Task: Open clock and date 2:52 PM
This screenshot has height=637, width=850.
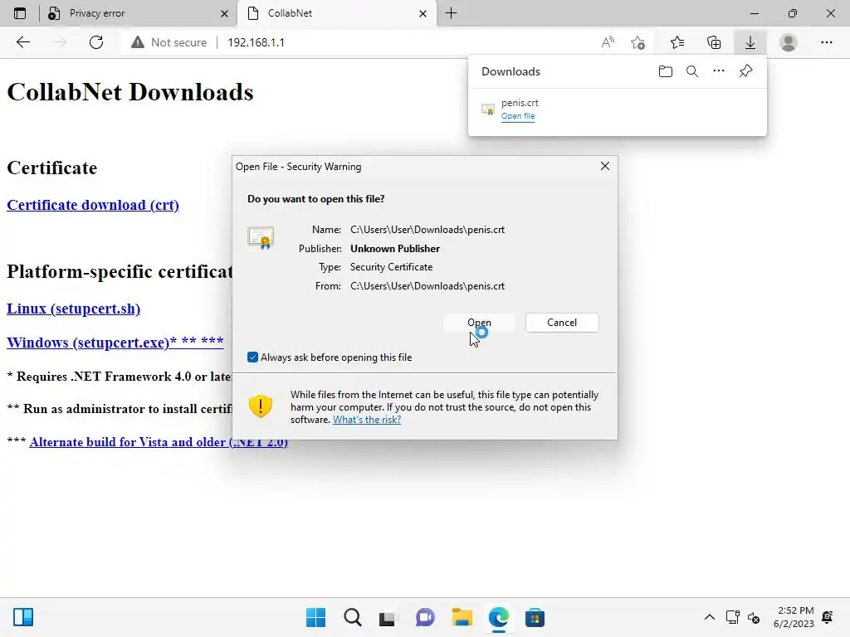Action: [x=794, y=617]
